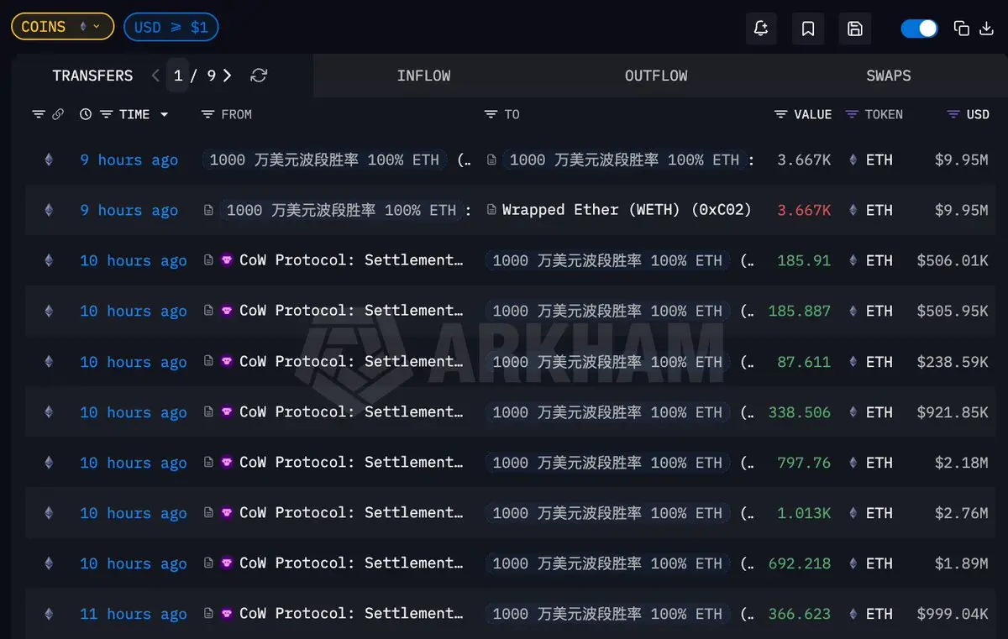Click the bookmark icon in top toolbar

[808, 29]
